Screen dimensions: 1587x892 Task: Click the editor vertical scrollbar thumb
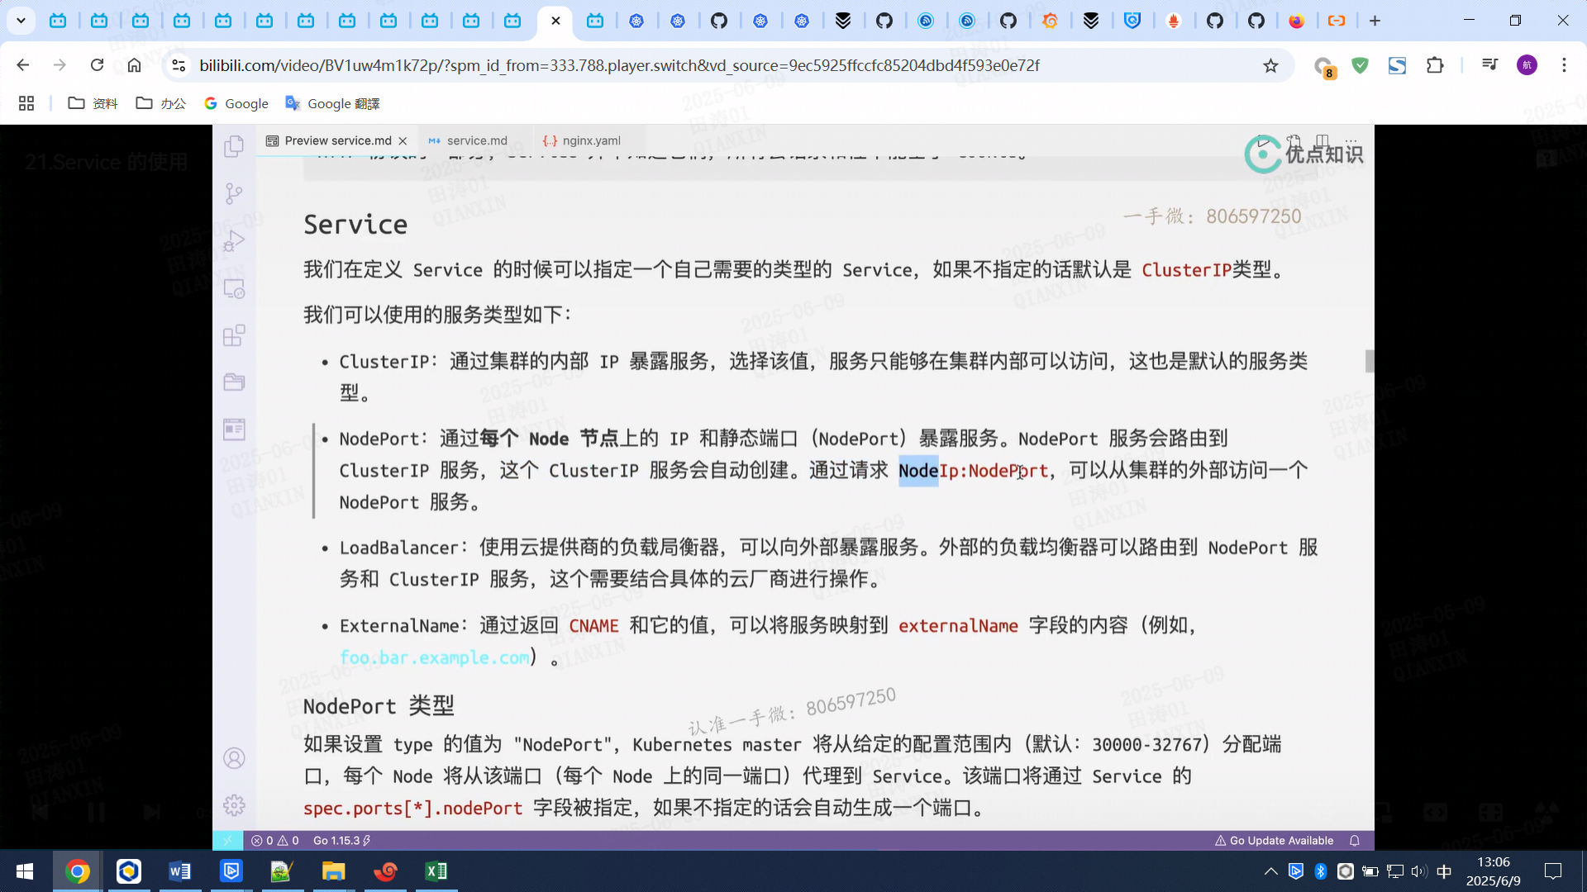1369,361
